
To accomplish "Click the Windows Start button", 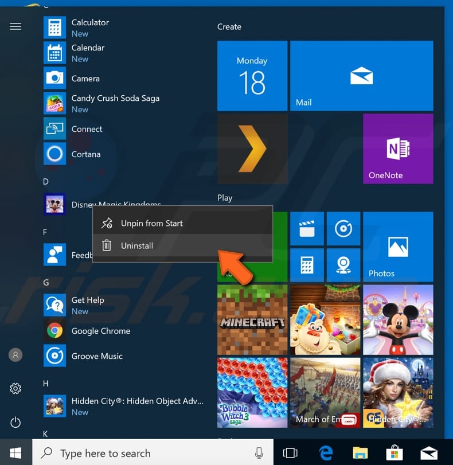I will 15,453.
